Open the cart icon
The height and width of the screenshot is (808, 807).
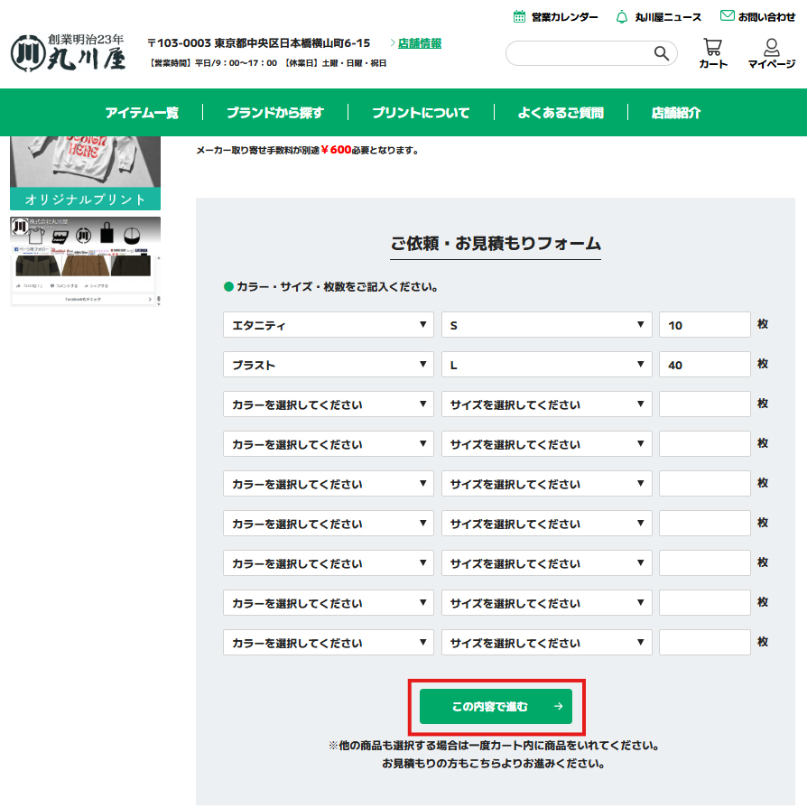coord(713,53)
